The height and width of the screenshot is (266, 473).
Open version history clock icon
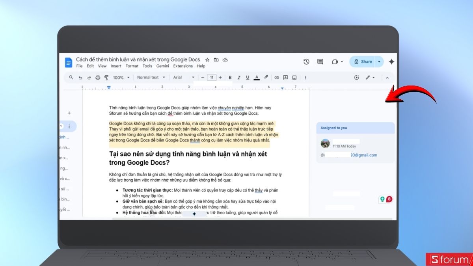click(x=306, y=61)
